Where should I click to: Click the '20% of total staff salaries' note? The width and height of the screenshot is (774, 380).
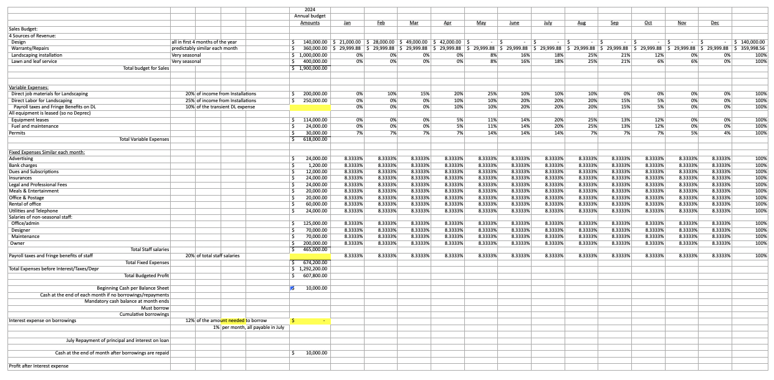213,256
